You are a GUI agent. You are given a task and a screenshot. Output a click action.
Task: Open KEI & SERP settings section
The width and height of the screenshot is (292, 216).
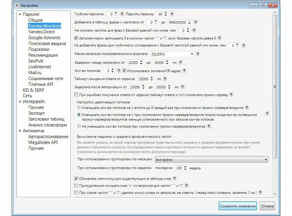[x=33, y=90]
